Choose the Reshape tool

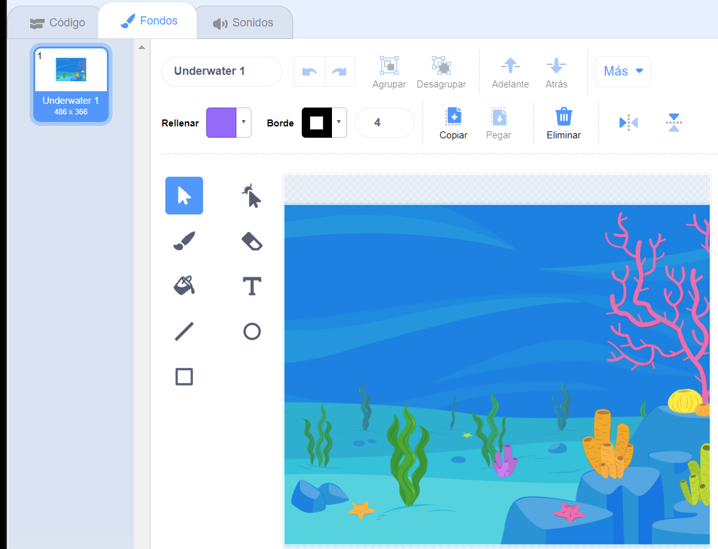pos(251,196)
